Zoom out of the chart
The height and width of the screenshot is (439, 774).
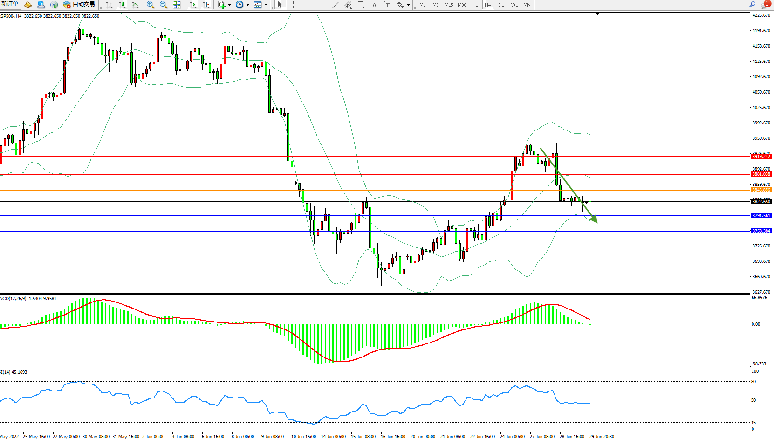click(164, 5)
